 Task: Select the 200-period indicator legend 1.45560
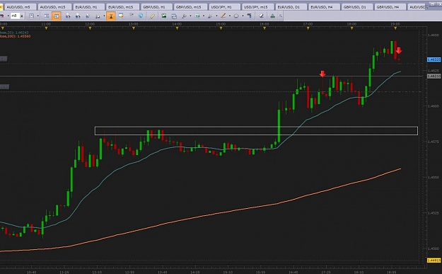(x=16, y=36)
